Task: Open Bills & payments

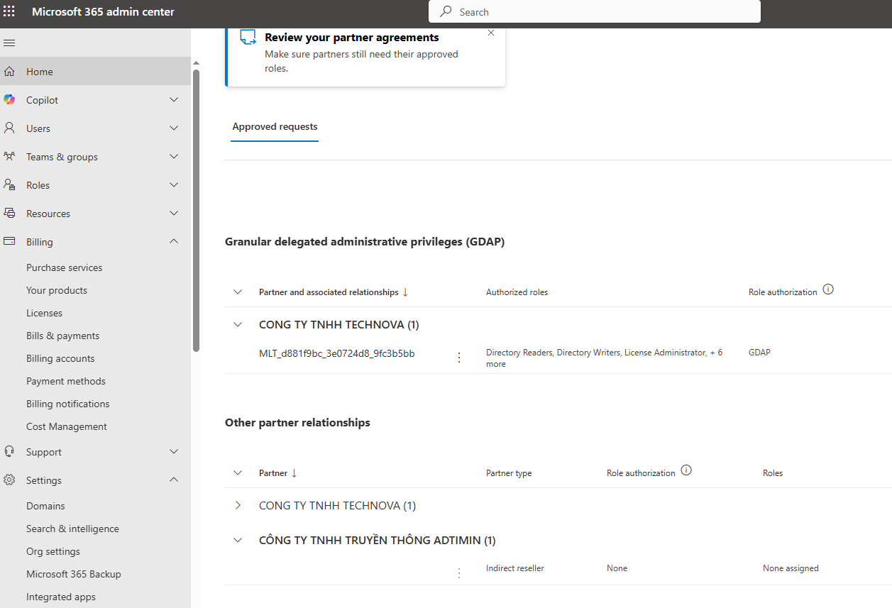Action: pos(63,336)
